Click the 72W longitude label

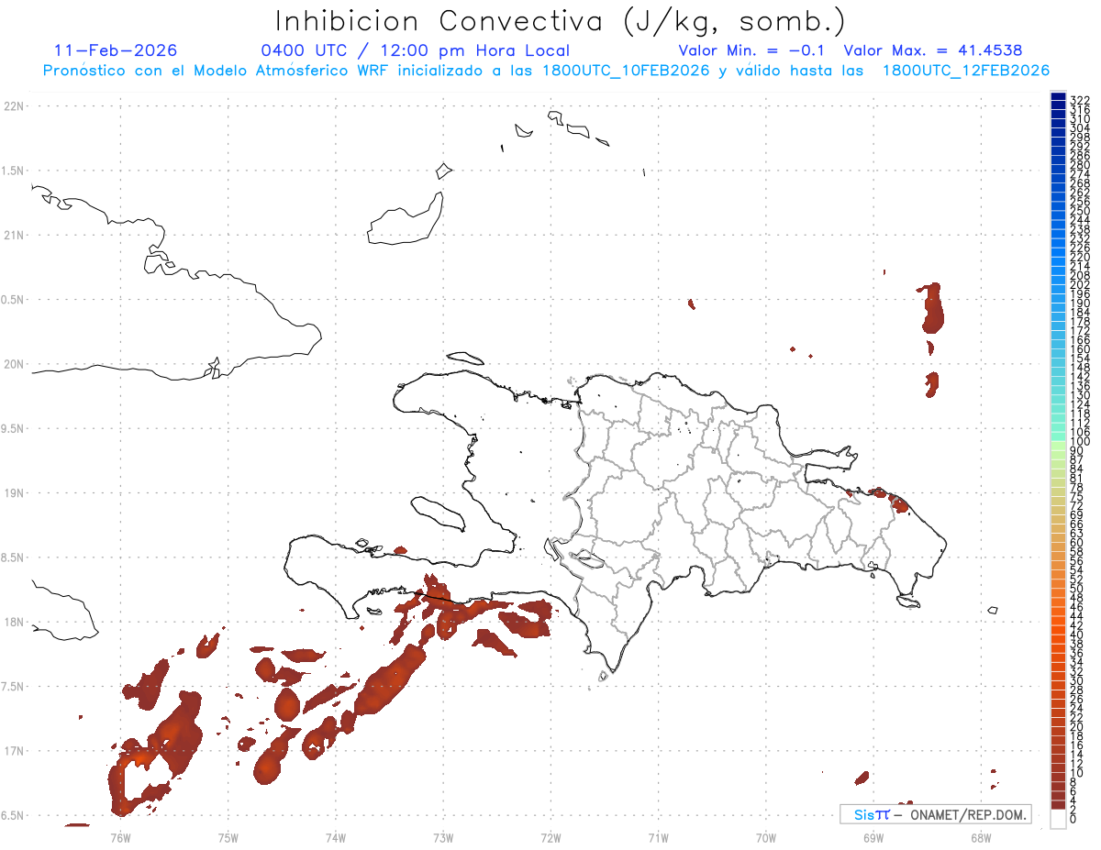click(x=550, y=837)
